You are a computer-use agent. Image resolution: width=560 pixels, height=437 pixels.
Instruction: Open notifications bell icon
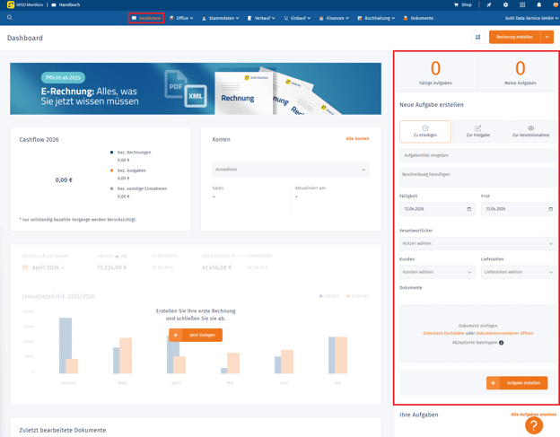tap(539, 4)
